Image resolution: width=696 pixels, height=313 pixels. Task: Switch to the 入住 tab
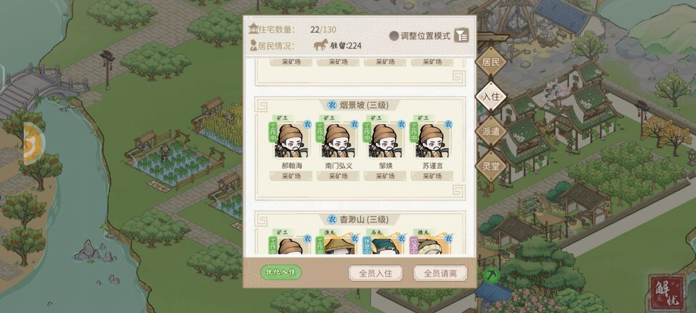491,97
